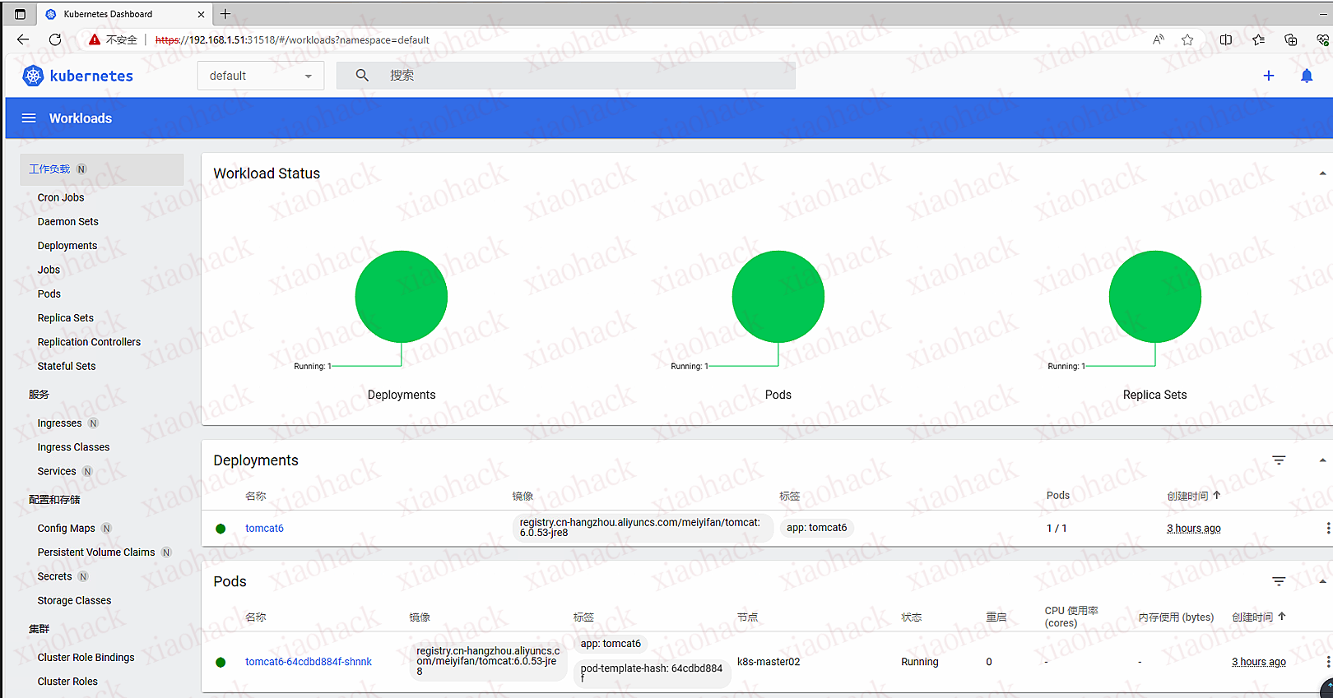Click green status dot of tomcat6 deployment
Screen dimensions: 1333x698
(x=221, y=529)
